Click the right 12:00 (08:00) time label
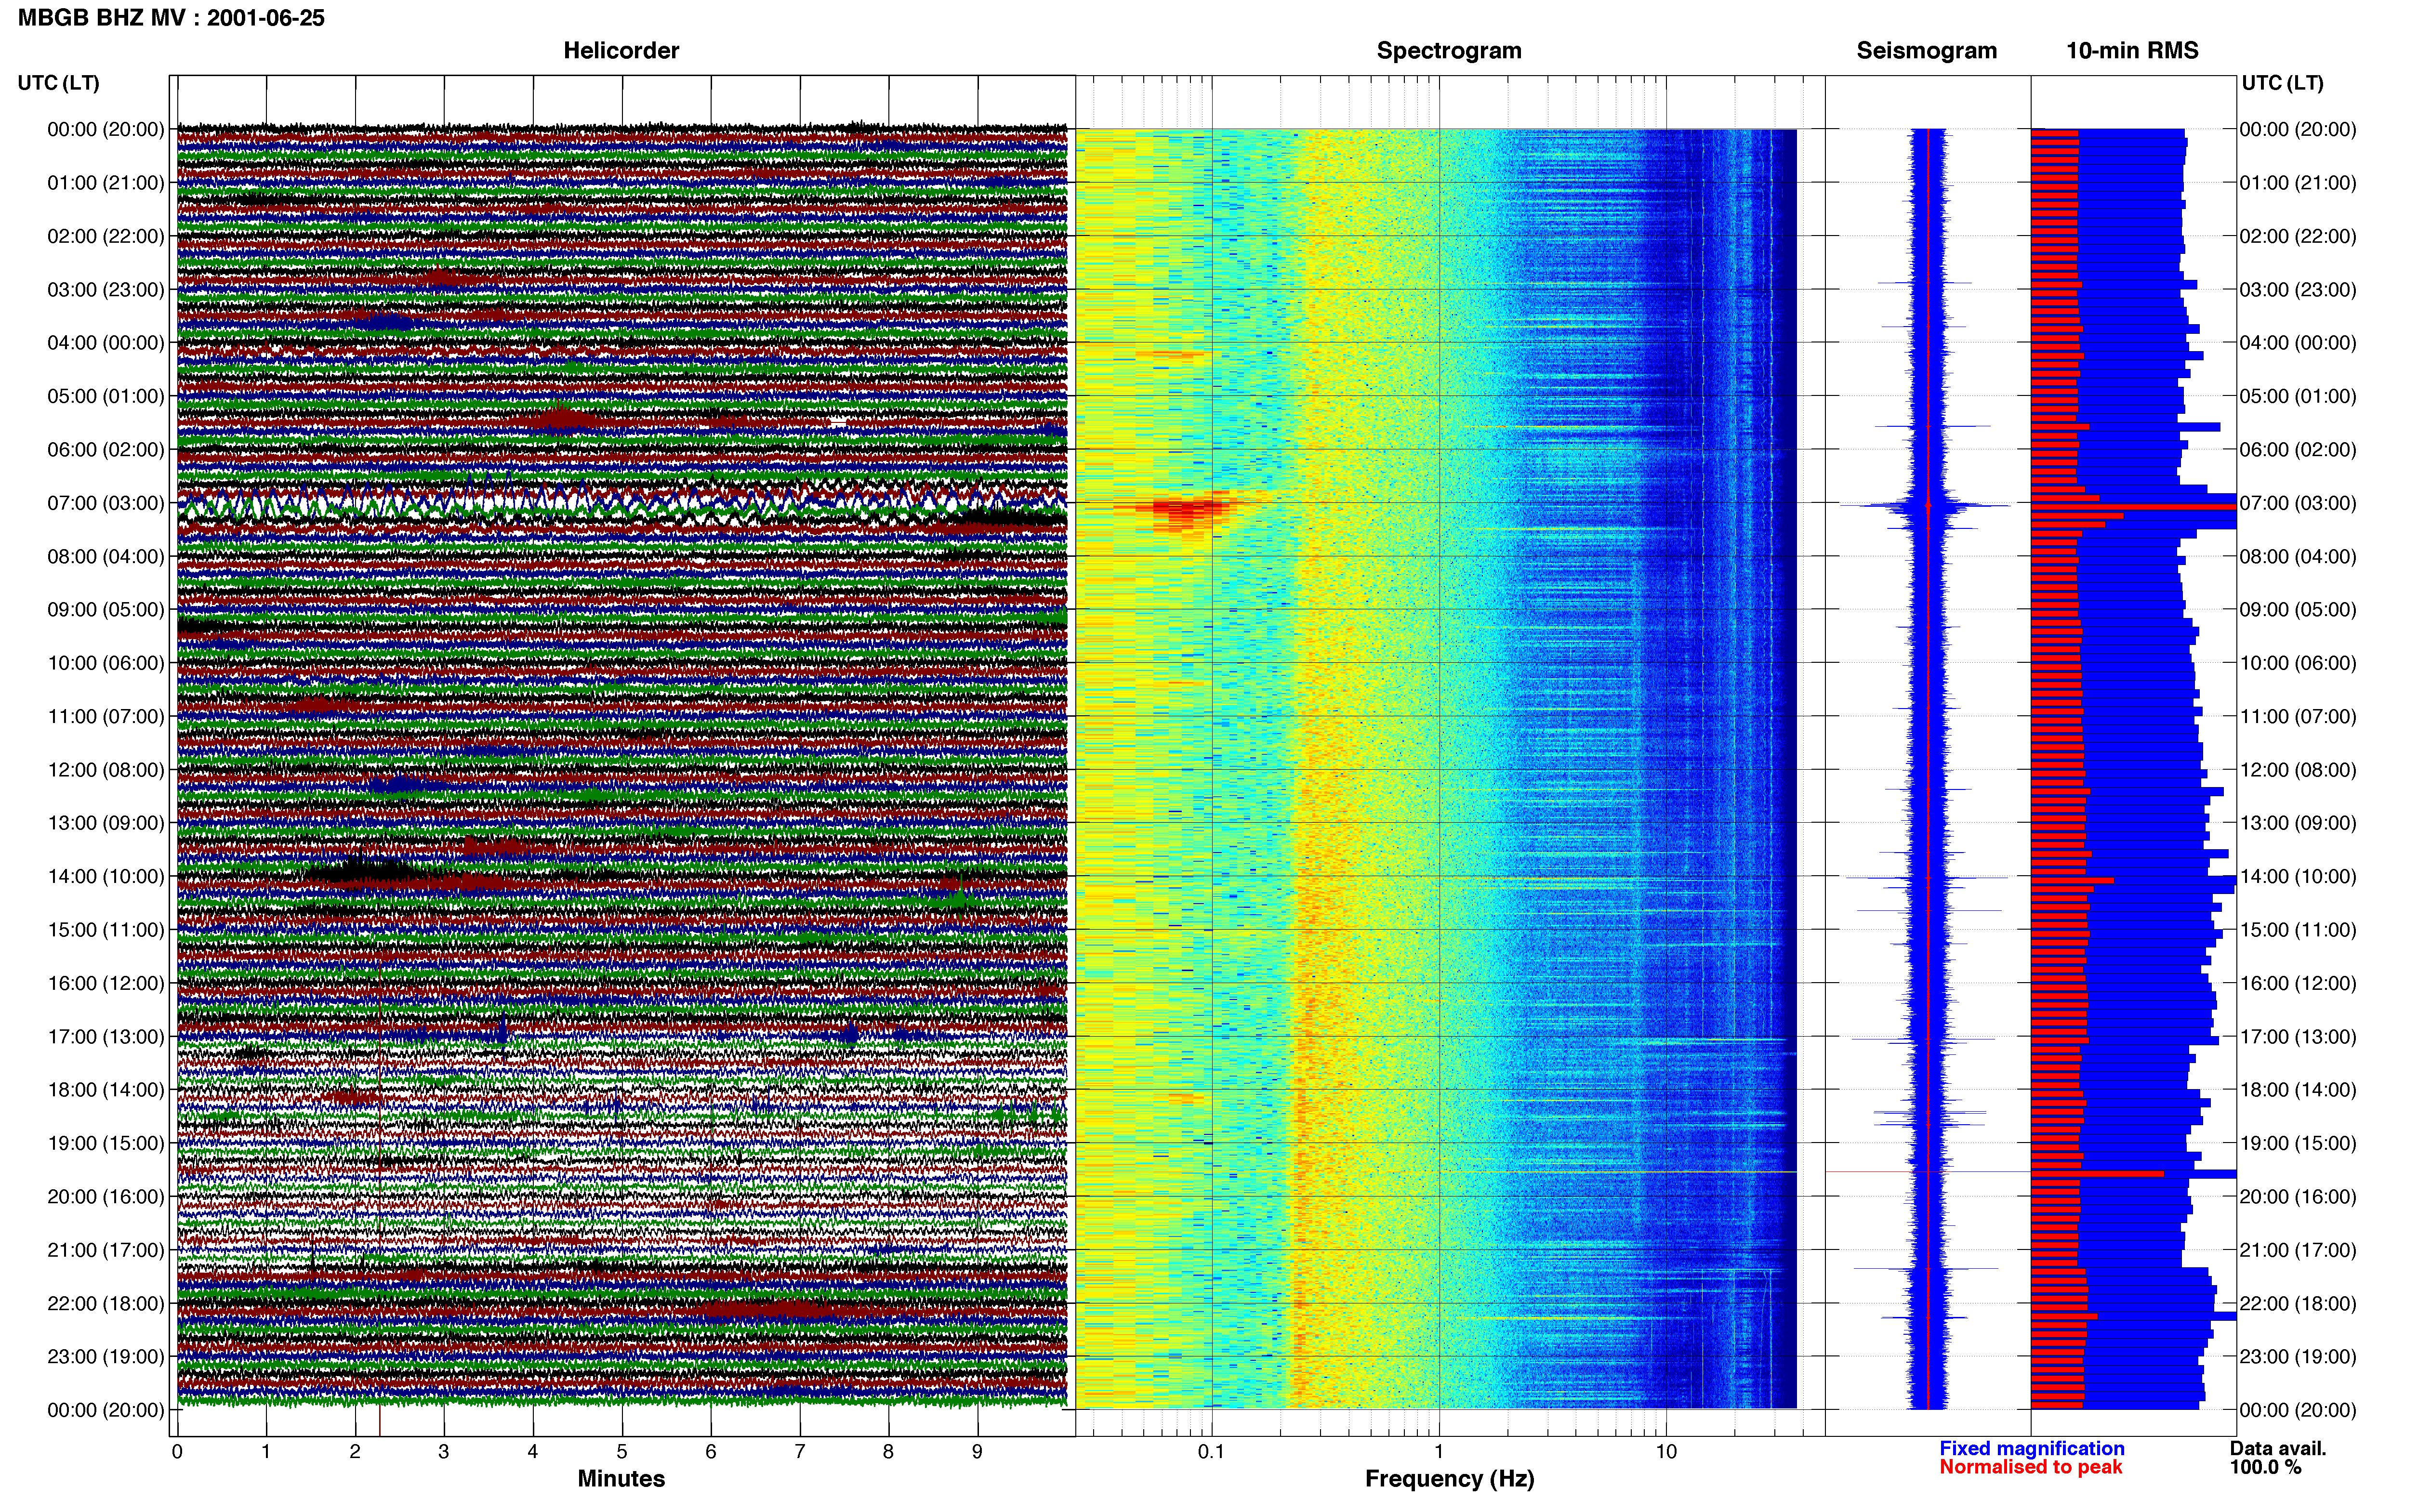The height and width of the screenshot is (1512, 2418). click(2298, 770)
